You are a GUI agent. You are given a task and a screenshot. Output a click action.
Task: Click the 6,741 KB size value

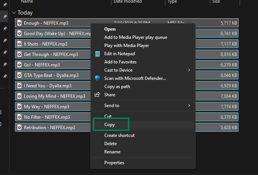click(229, 34)
